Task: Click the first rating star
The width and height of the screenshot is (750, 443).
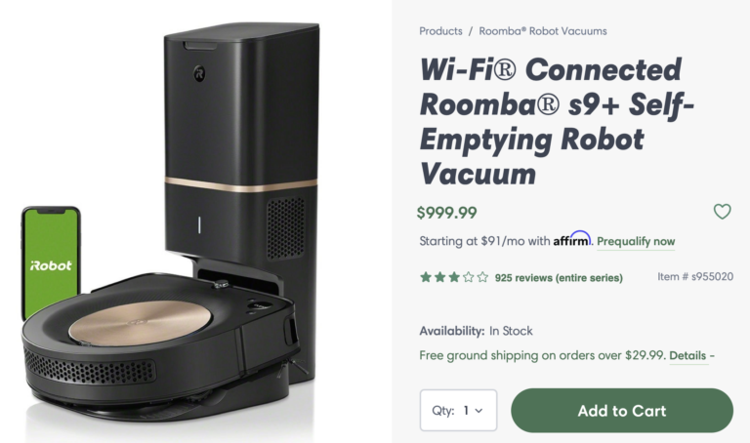Action: tap(426, 277)
